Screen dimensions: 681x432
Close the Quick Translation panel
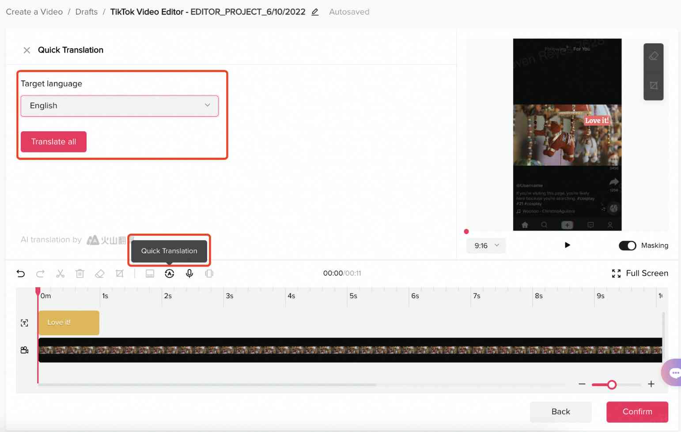[26, 50]
